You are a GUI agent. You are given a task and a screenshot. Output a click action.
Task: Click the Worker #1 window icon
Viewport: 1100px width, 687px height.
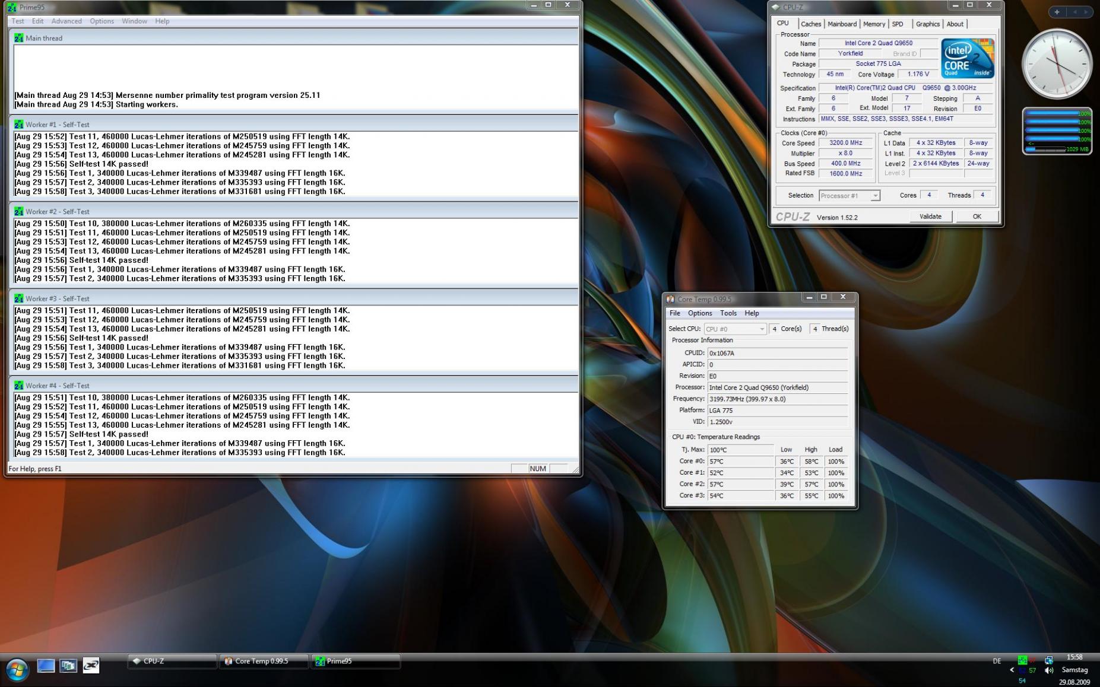19,125
